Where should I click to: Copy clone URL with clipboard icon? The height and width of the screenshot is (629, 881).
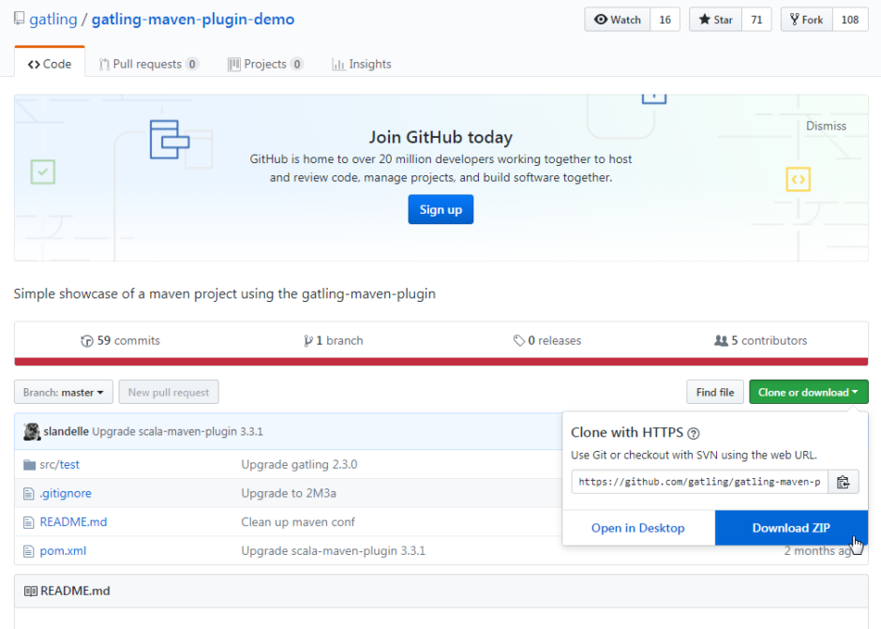click(843, 482)
